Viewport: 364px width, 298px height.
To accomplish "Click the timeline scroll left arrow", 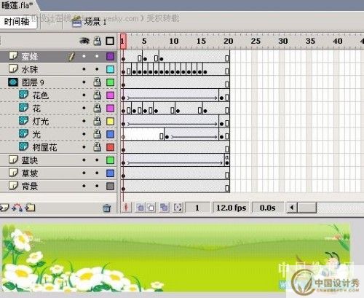I will point(292,208).
